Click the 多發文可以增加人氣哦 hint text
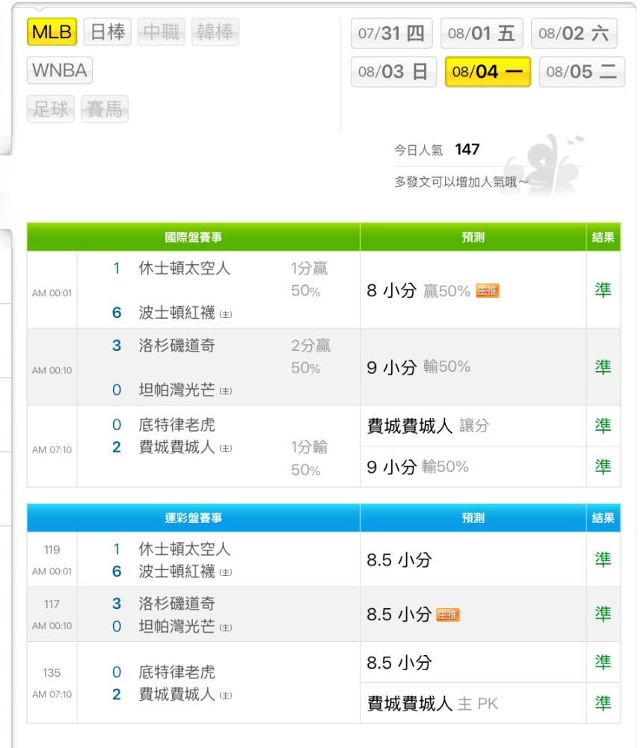The height and width of the screenshot is (748, 644). pos(461,182)
